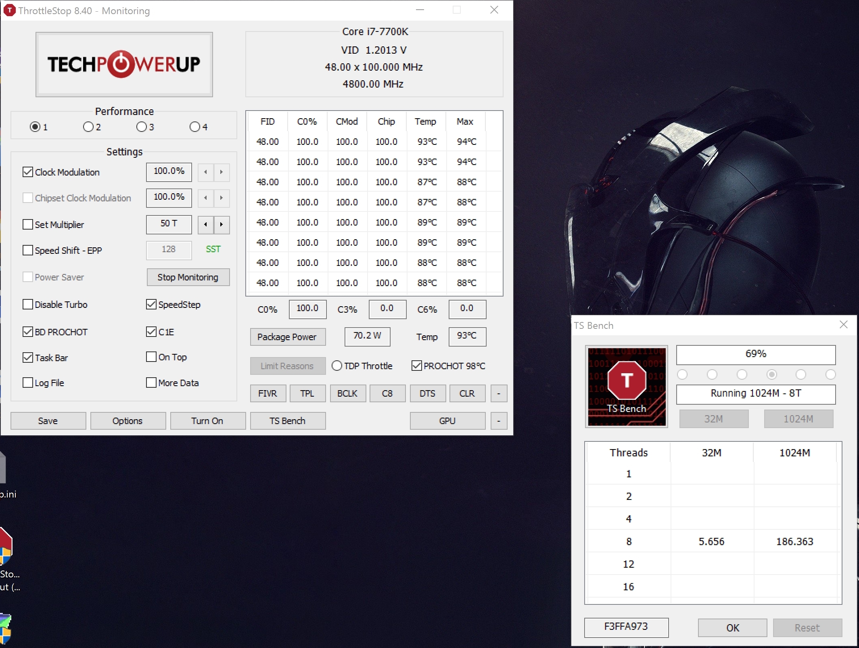The image size is (859, 648).
Task: Click the ThrottleStop title bar icon
Action: pos(9,10)
